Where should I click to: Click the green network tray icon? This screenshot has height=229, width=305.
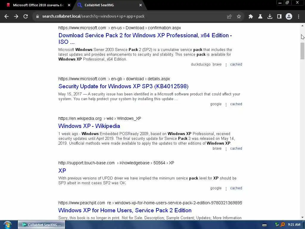[277, 225]
